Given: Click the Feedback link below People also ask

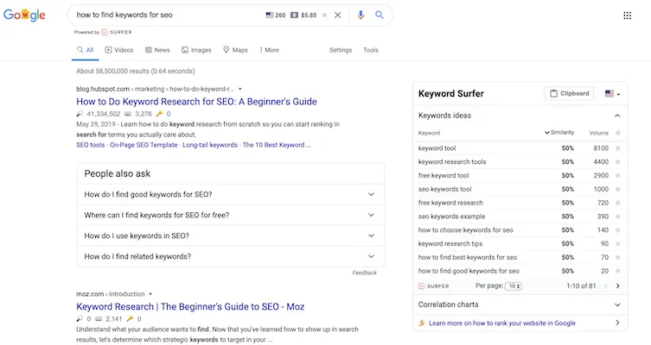Looking at the screenshot, I should click(365, 273).
